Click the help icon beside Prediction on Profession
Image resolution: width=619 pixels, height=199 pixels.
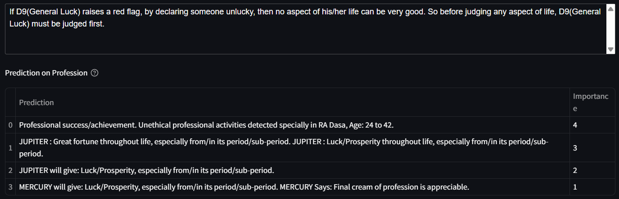tap(95, 73)
